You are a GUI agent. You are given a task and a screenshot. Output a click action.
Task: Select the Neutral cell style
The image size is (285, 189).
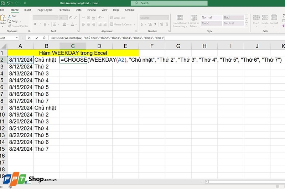click(x=233, y=23)
